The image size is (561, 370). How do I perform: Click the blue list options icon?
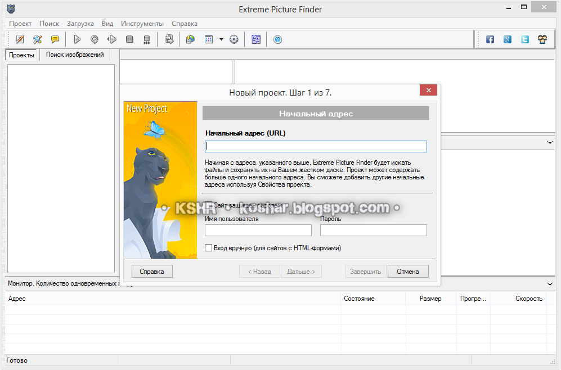coord(256,39)
